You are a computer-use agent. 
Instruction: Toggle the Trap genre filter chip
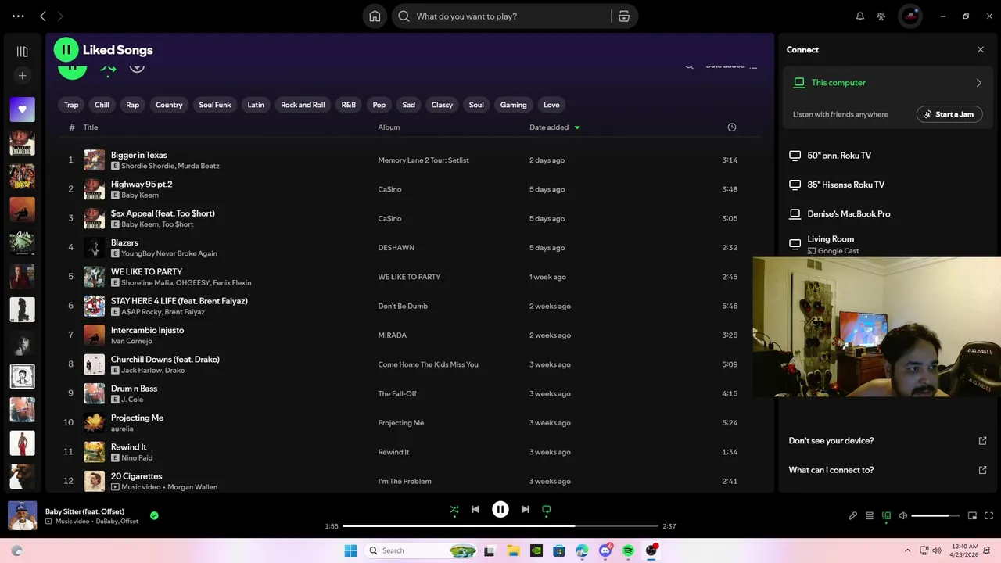[x=71, y=105]
